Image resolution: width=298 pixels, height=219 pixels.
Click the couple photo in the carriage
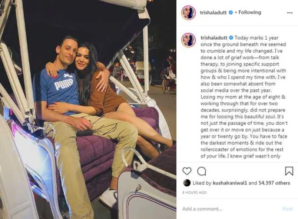pyautogui.click(x=88, y=109)
